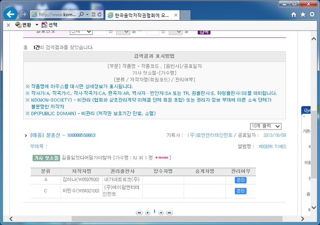The height and width of the screenshot is (225, 320).
Task: Click the Quick menu side panel tab
Action: click(306, 110)
